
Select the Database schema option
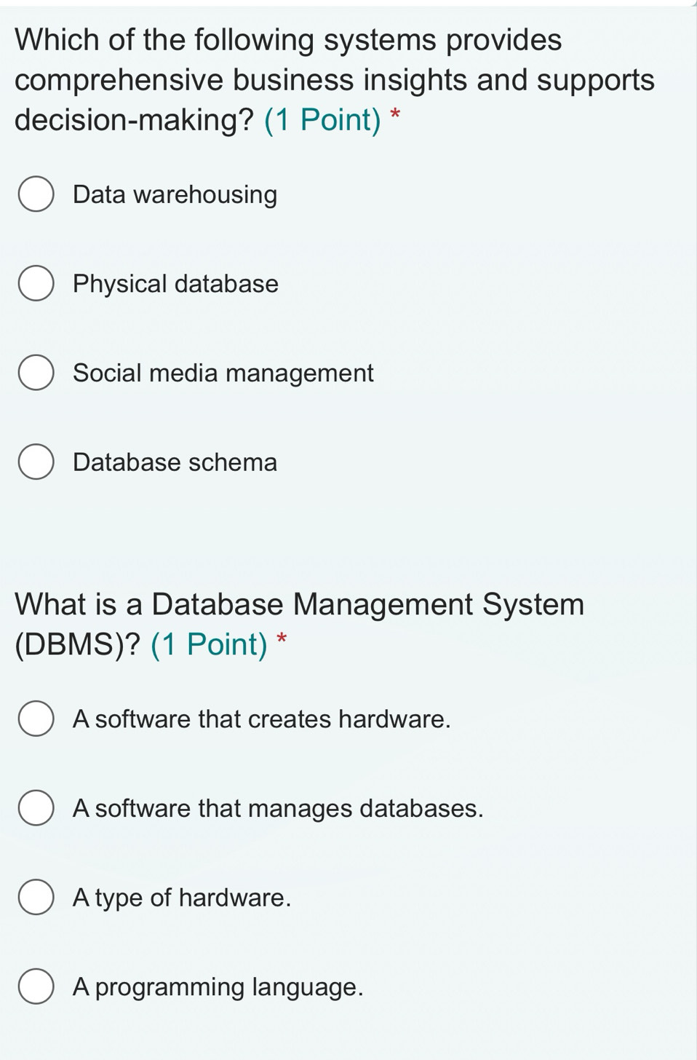coord(35,462)
